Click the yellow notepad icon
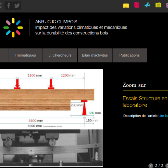The image size is (168, 168). pyautogui.click(x=158, y=5)
